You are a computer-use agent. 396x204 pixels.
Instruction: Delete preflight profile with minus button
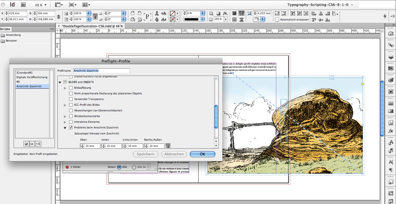point(32,144)
